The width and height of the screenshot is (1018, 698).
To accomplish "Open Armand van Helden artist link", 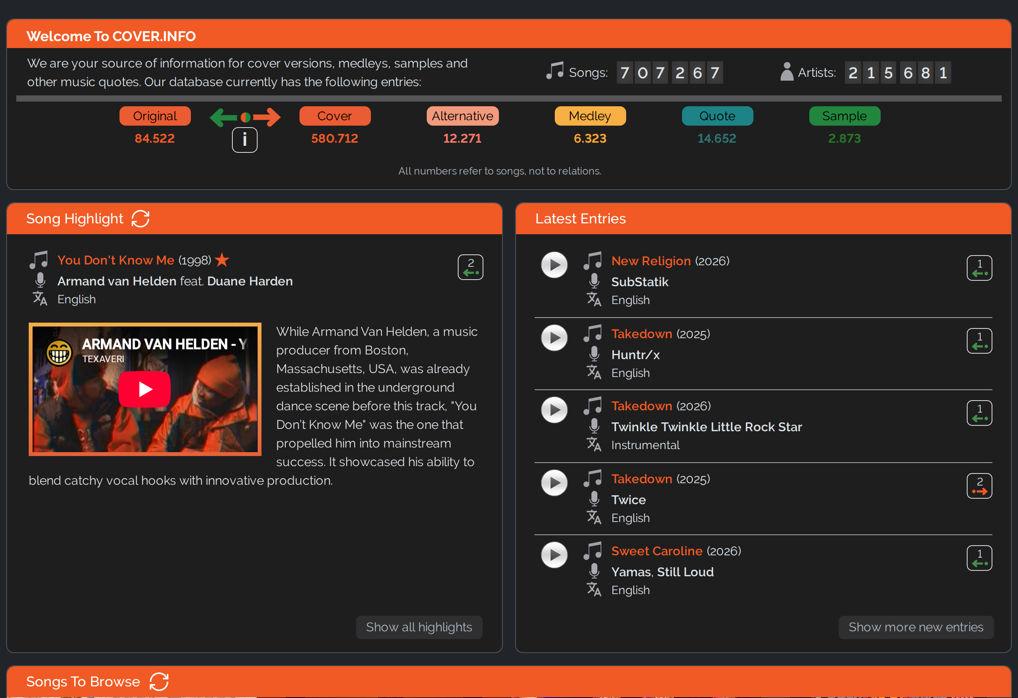I will 117,281.
